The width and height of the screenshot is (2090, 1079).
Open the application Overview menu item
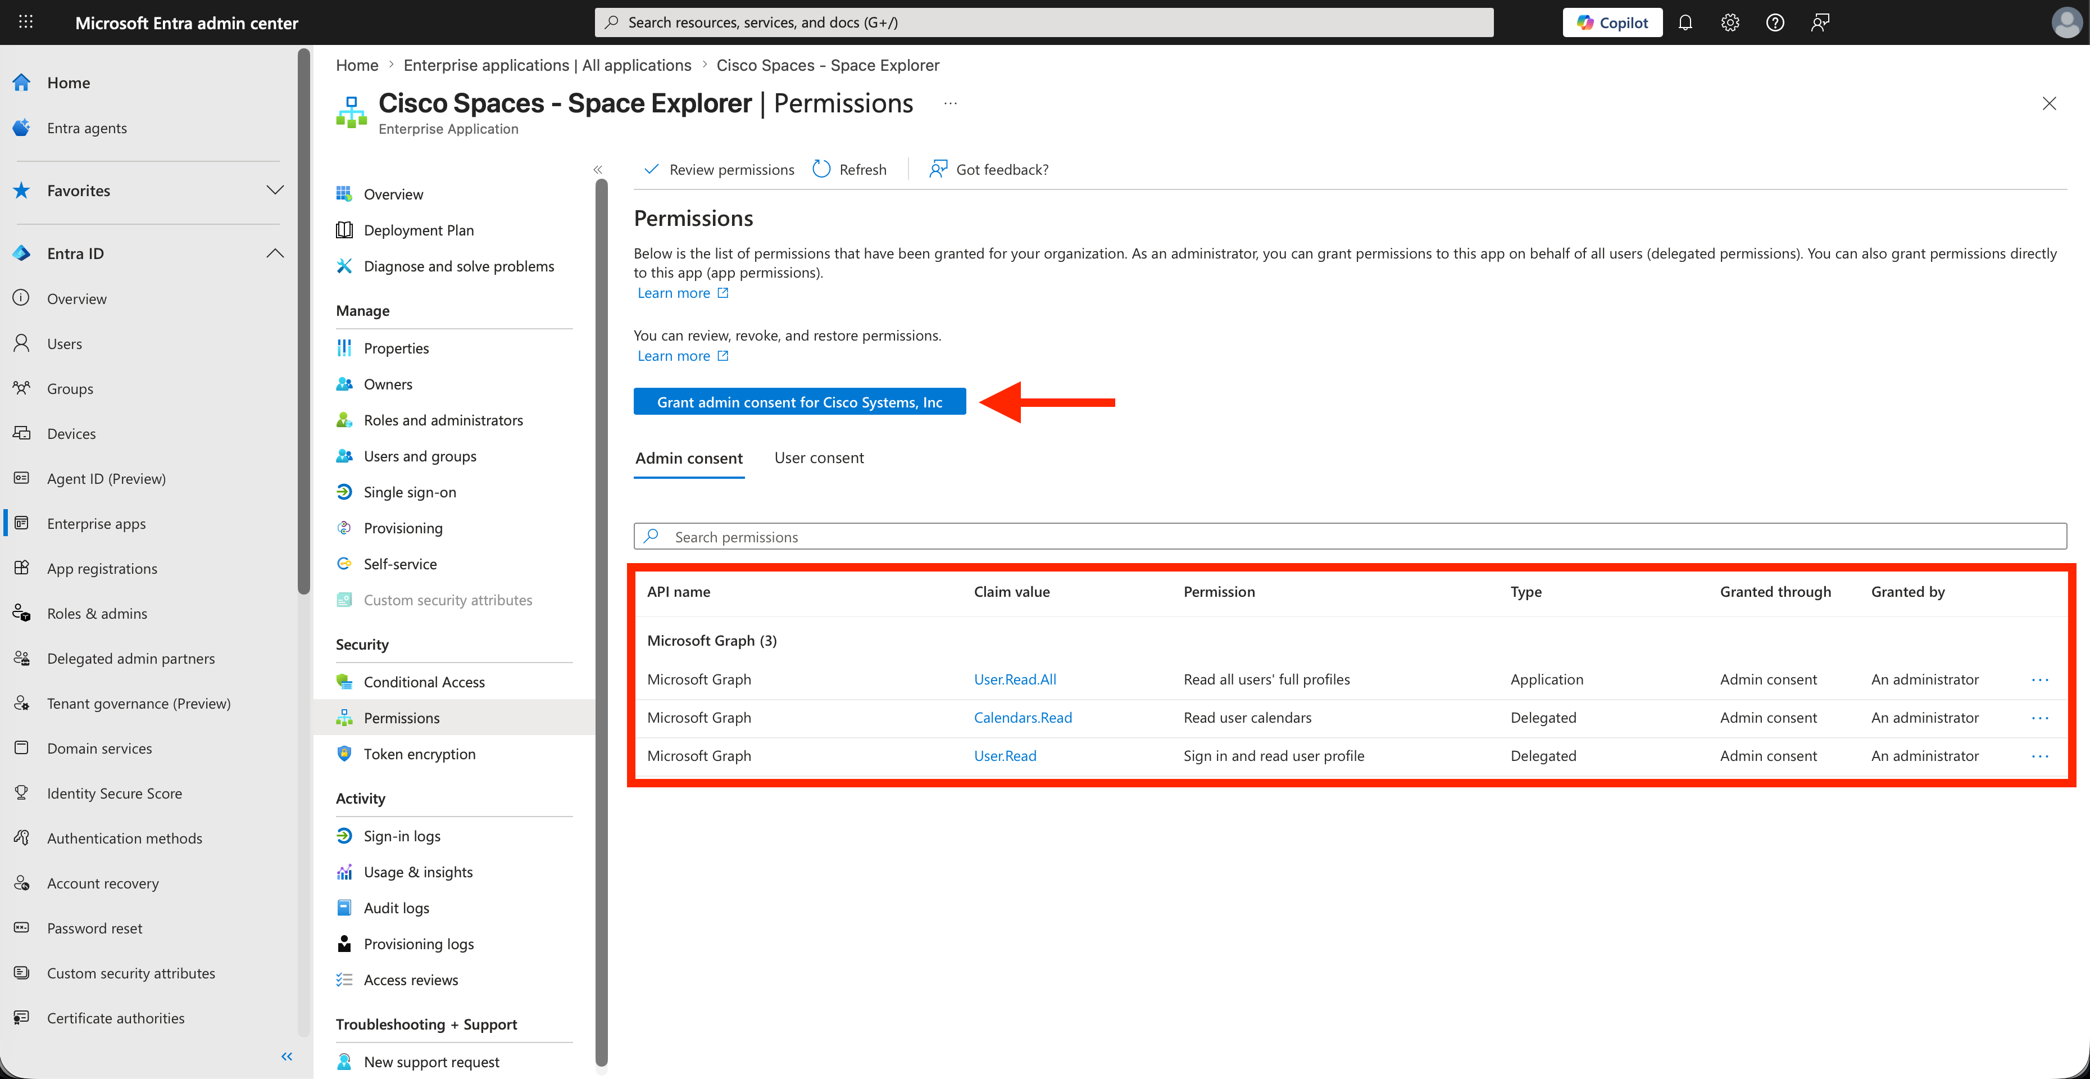[x=393, y=194]
